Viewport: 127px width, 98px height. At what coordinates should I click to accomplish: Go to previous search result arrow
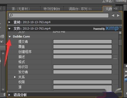(113, 15)
